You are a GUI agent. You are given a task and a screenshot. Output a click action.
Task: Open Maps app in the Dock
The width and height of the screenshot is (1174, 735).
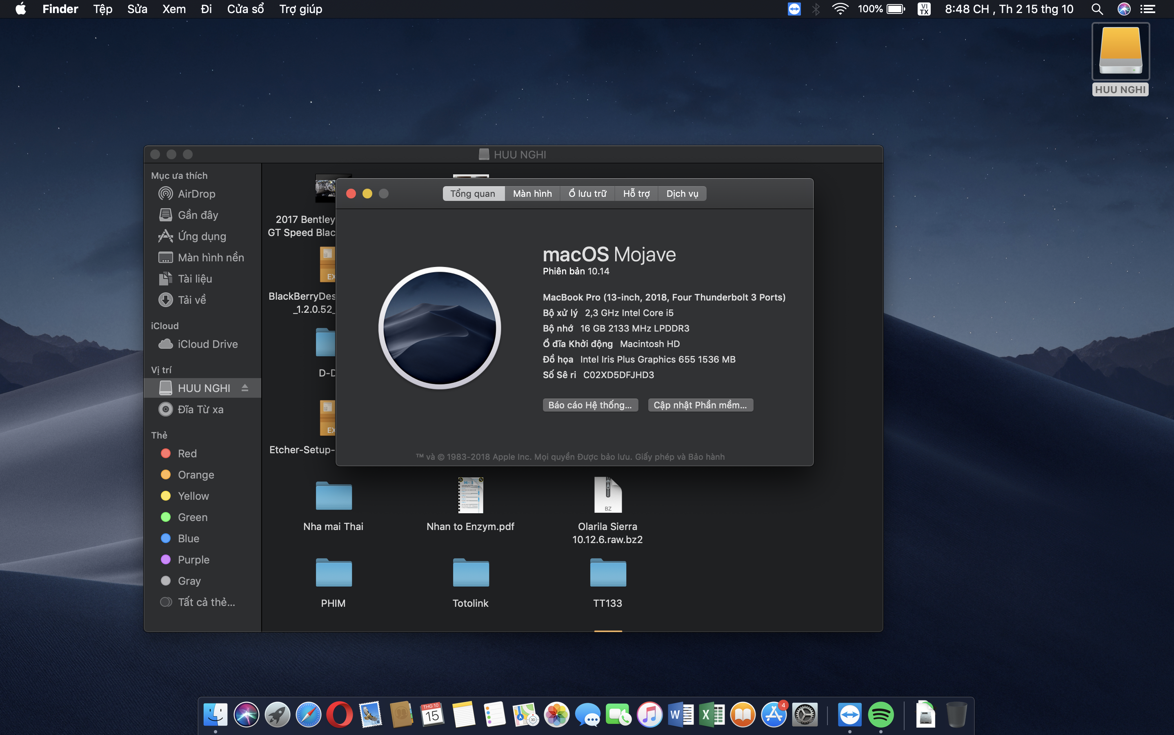[525, 715]
